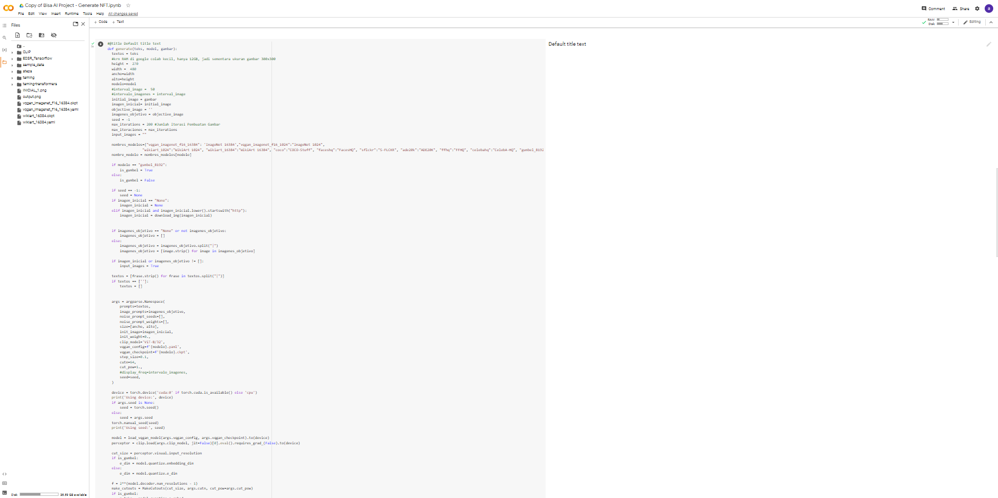Add a new Text cell
Screen dimensions: 998x498
pos(118,22)
